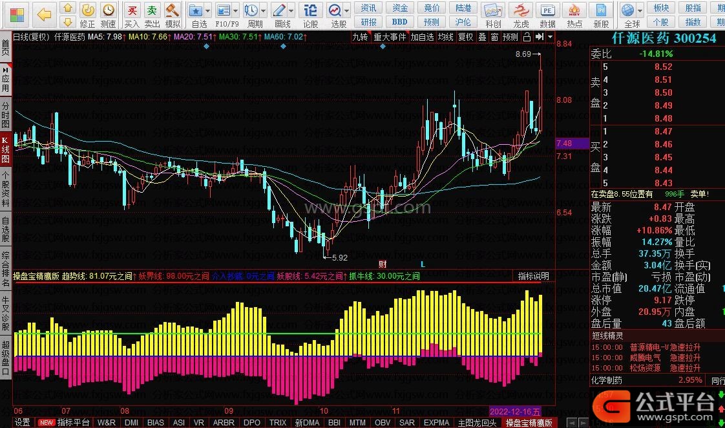Viewport: 725px width, 428px height.
Task: Toggle 窗 multi-window mode
Action: (495, 37)
